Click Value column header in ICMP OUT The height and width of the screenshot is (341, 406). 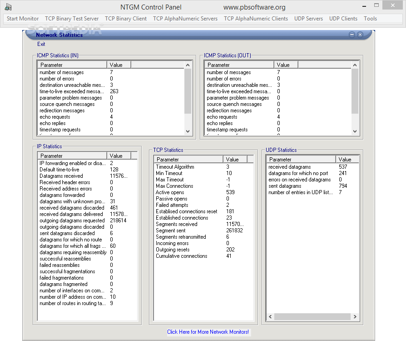[x=286, y=65]
